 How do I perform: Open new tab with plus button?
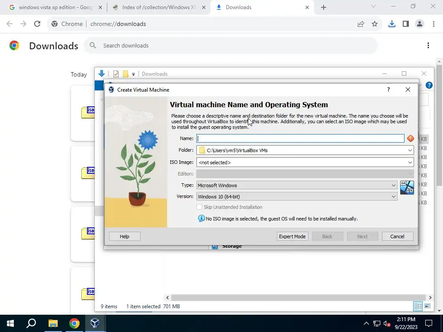tap(324, 7)
